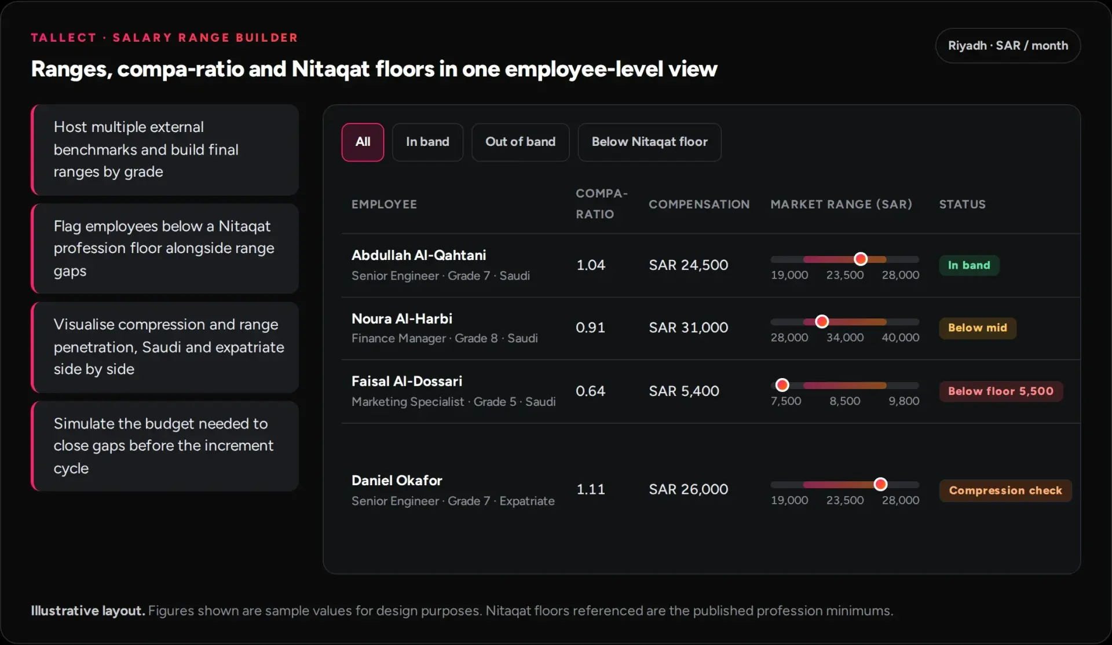Click compa-ratio value 1.04

click(x=591, y=265)
